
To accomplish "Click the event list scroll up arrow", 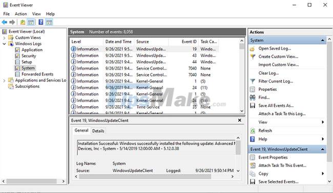I will click(242, 41).
